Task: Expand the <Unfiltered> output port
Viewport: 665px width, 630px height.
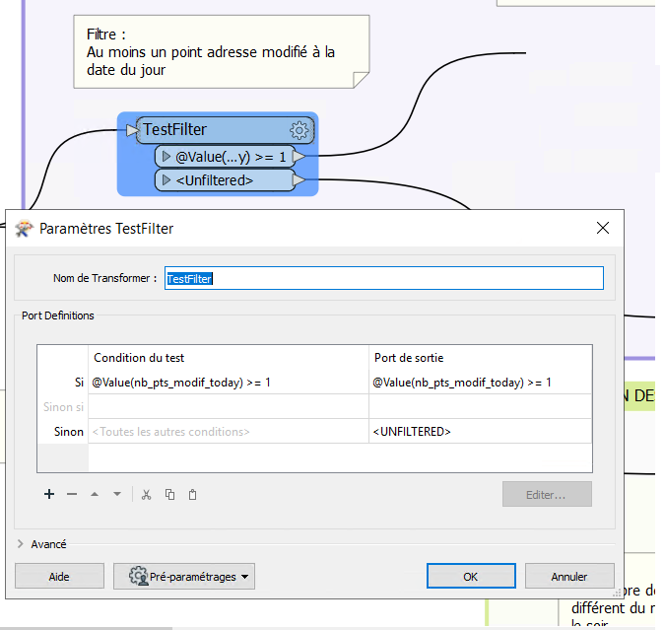Action: (x=166, y=180)
